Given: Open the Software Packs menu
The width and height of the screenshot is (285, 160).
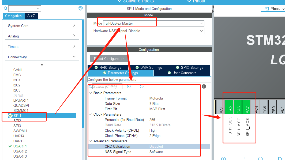Looking at the screenshot, I should pos(136,1).
